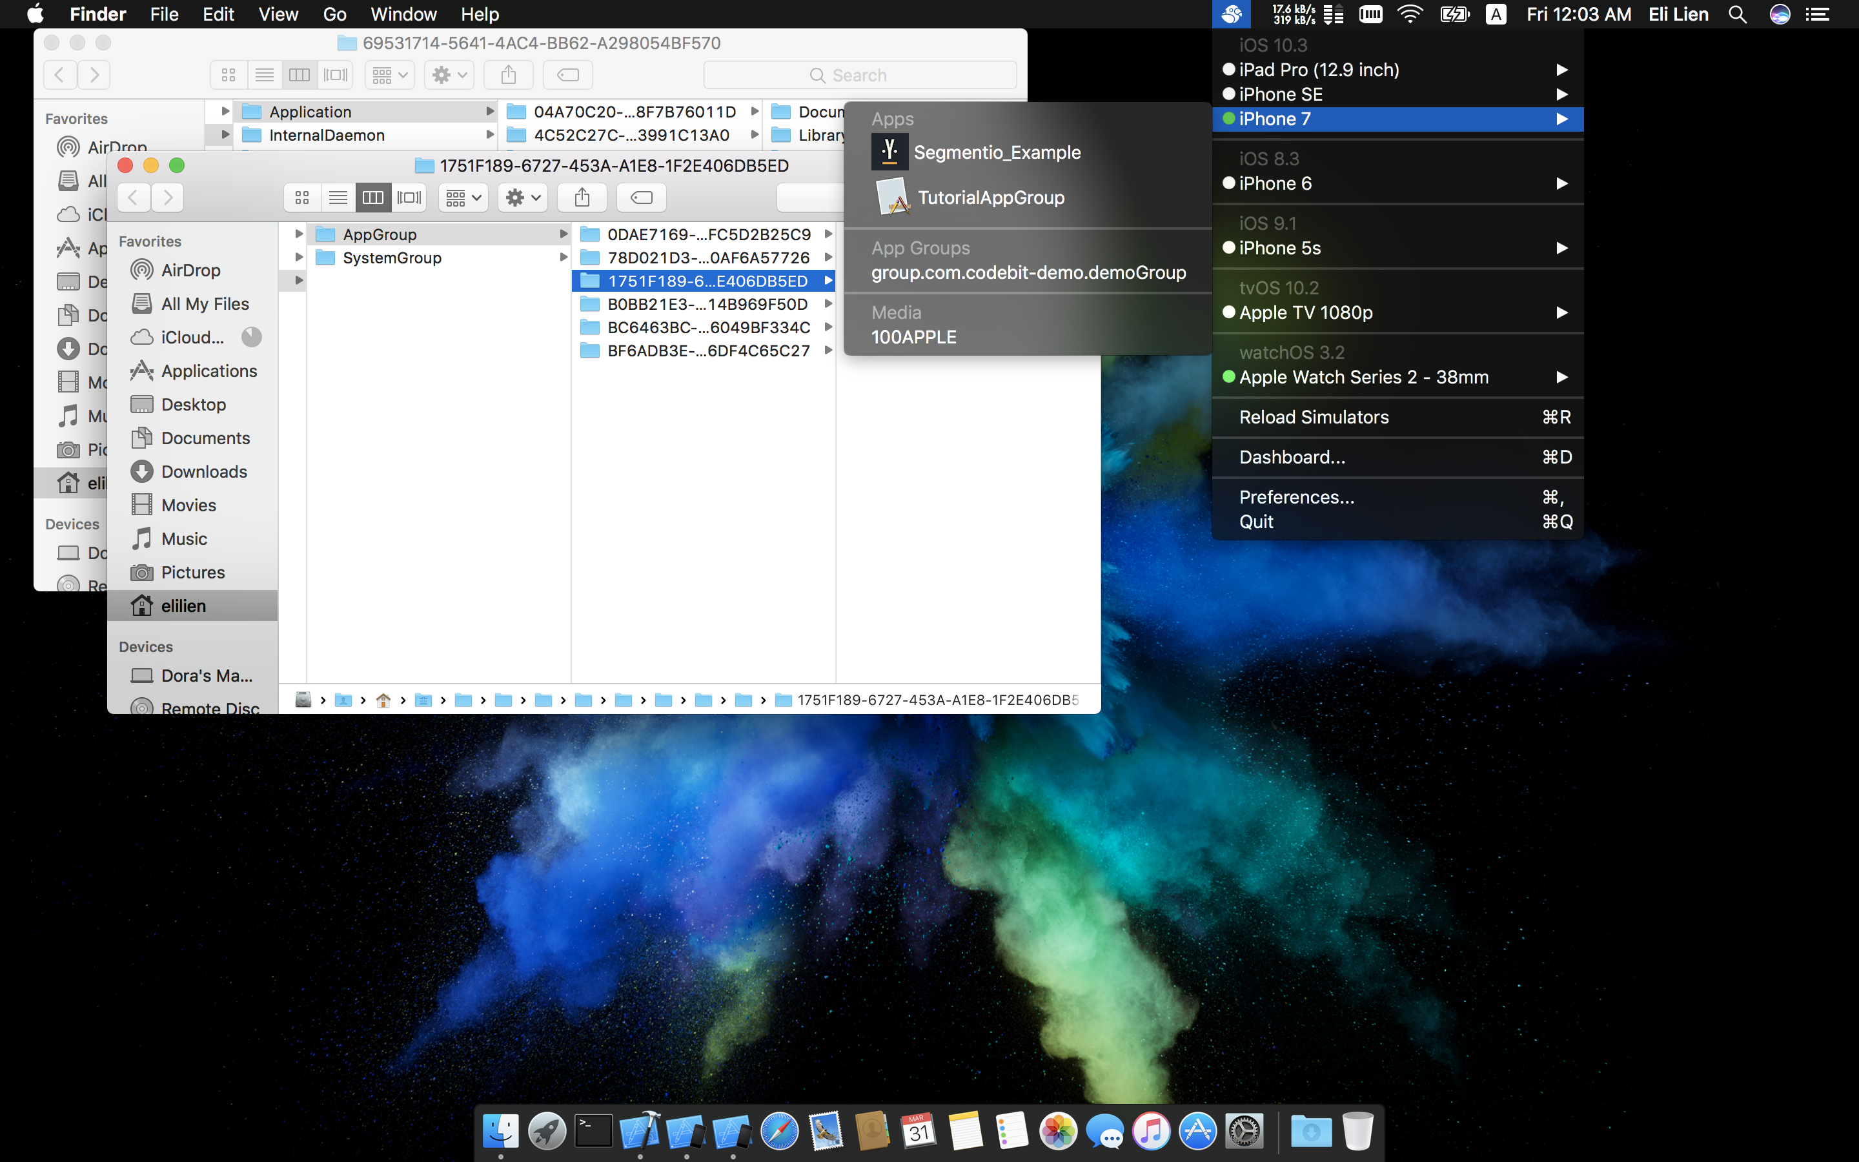Click home icon in path bar
This screenshot has width=1859, height=1162.
coord(383,700)
